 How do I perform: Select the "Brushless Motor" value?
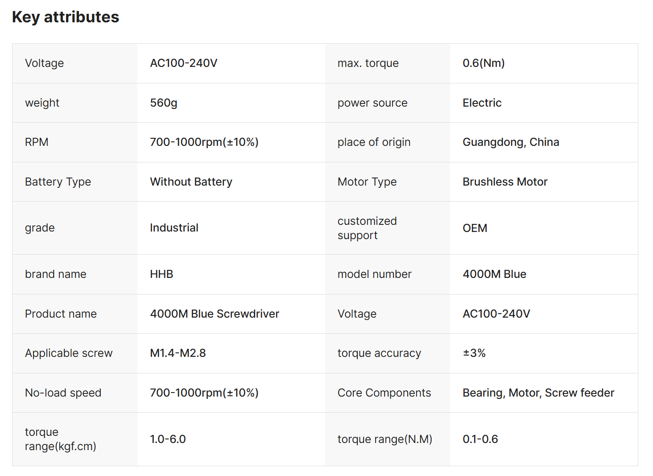pyautogui.click(x=505, y=182)
